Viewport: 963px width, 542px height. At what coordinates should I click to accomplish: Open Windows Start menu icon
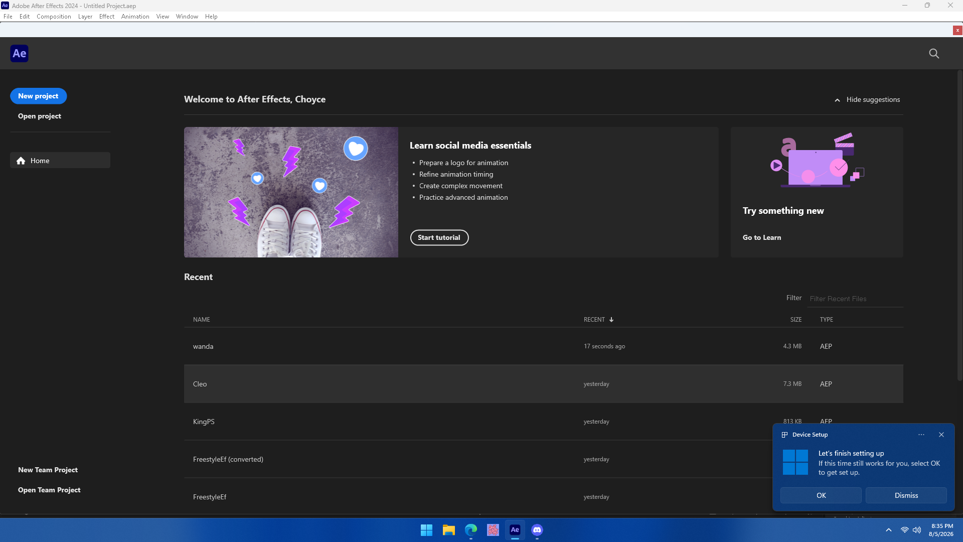pyautogui.click(x=426, y=530)
